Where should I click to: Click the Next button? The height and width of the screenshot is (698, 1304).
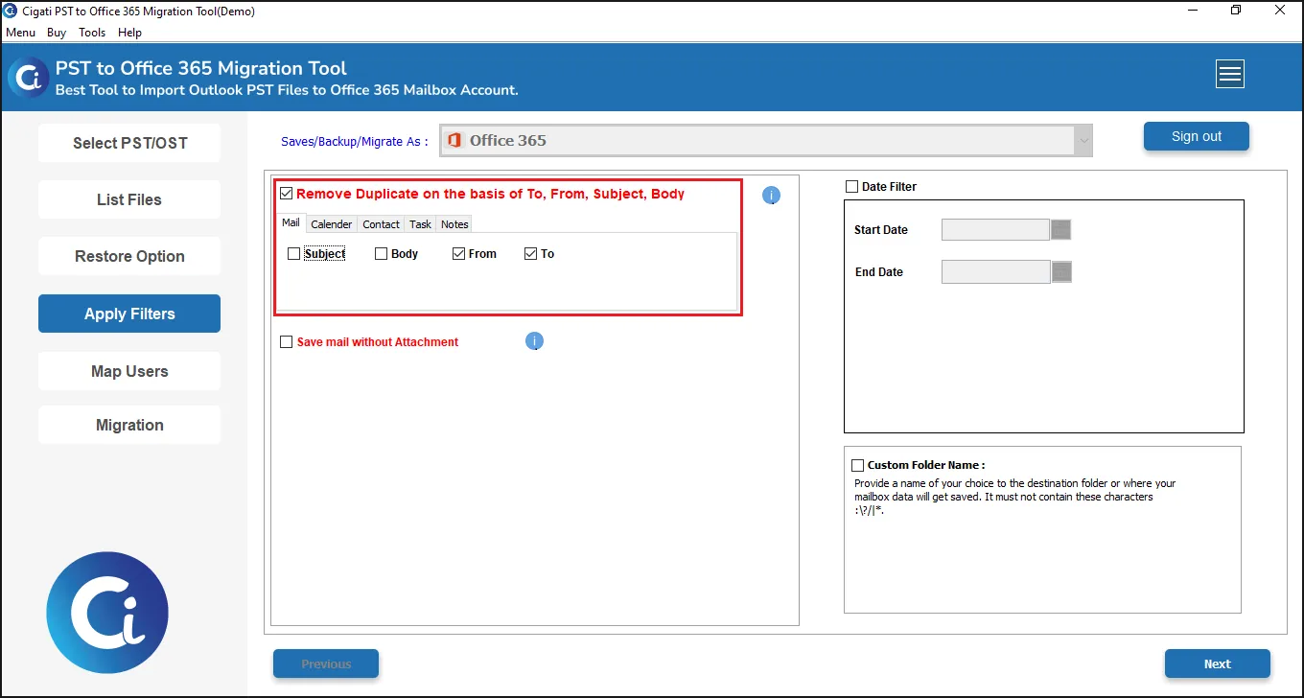[1218, 663]
